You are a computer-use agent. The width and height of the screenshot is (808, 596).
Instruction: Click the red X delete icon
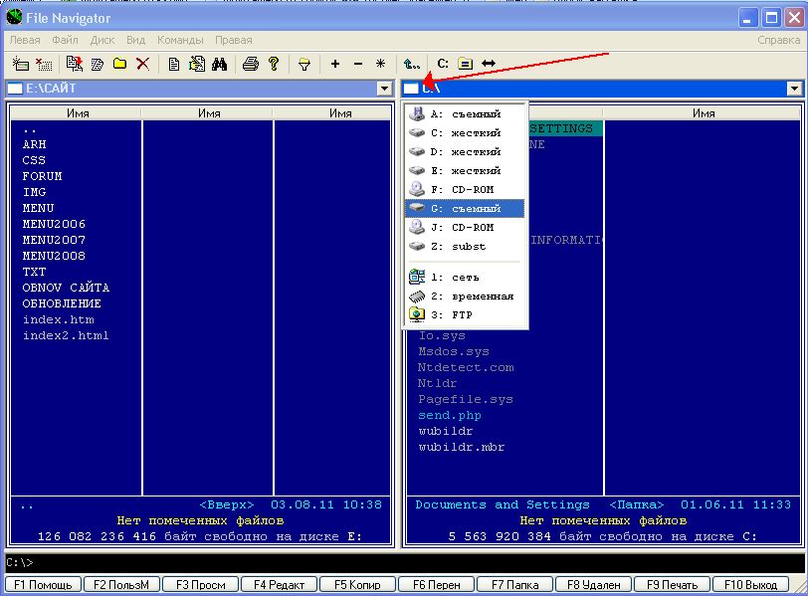(x=142, y=64)
